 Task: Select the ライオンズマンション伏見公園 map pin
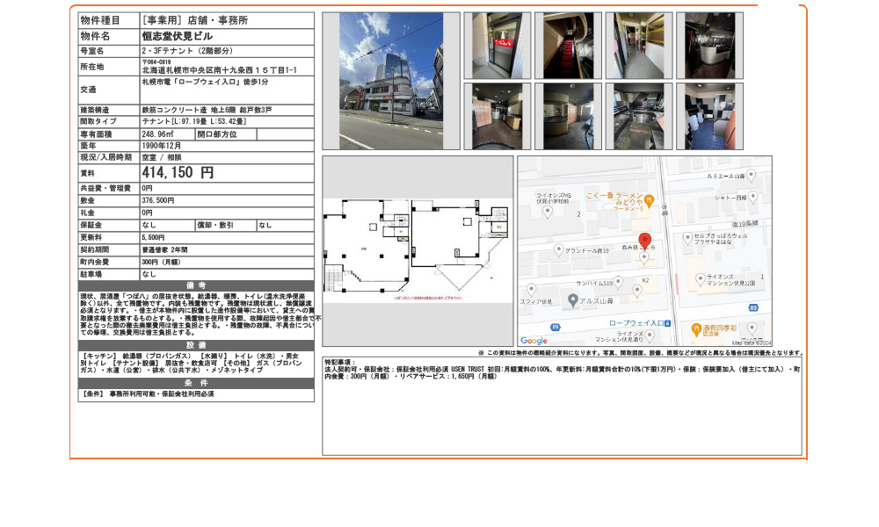[700, 278]
